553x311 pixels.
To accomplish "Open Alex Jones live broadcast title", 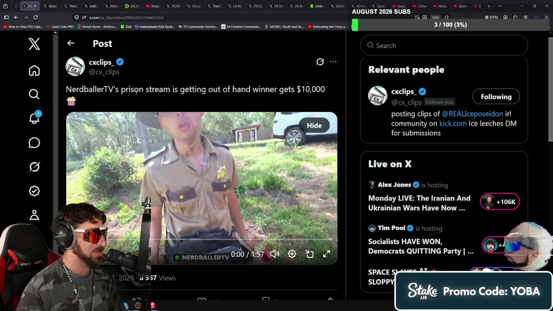I will pyautogui.click(x=419, y=203).
